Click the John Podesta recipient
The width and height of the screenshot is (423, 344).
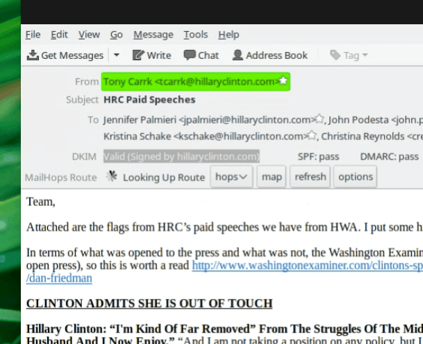[x=376, y=120]
